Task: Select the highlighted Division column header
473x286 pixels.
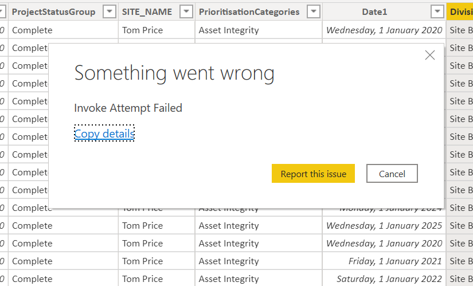Action: coord(460,12)
